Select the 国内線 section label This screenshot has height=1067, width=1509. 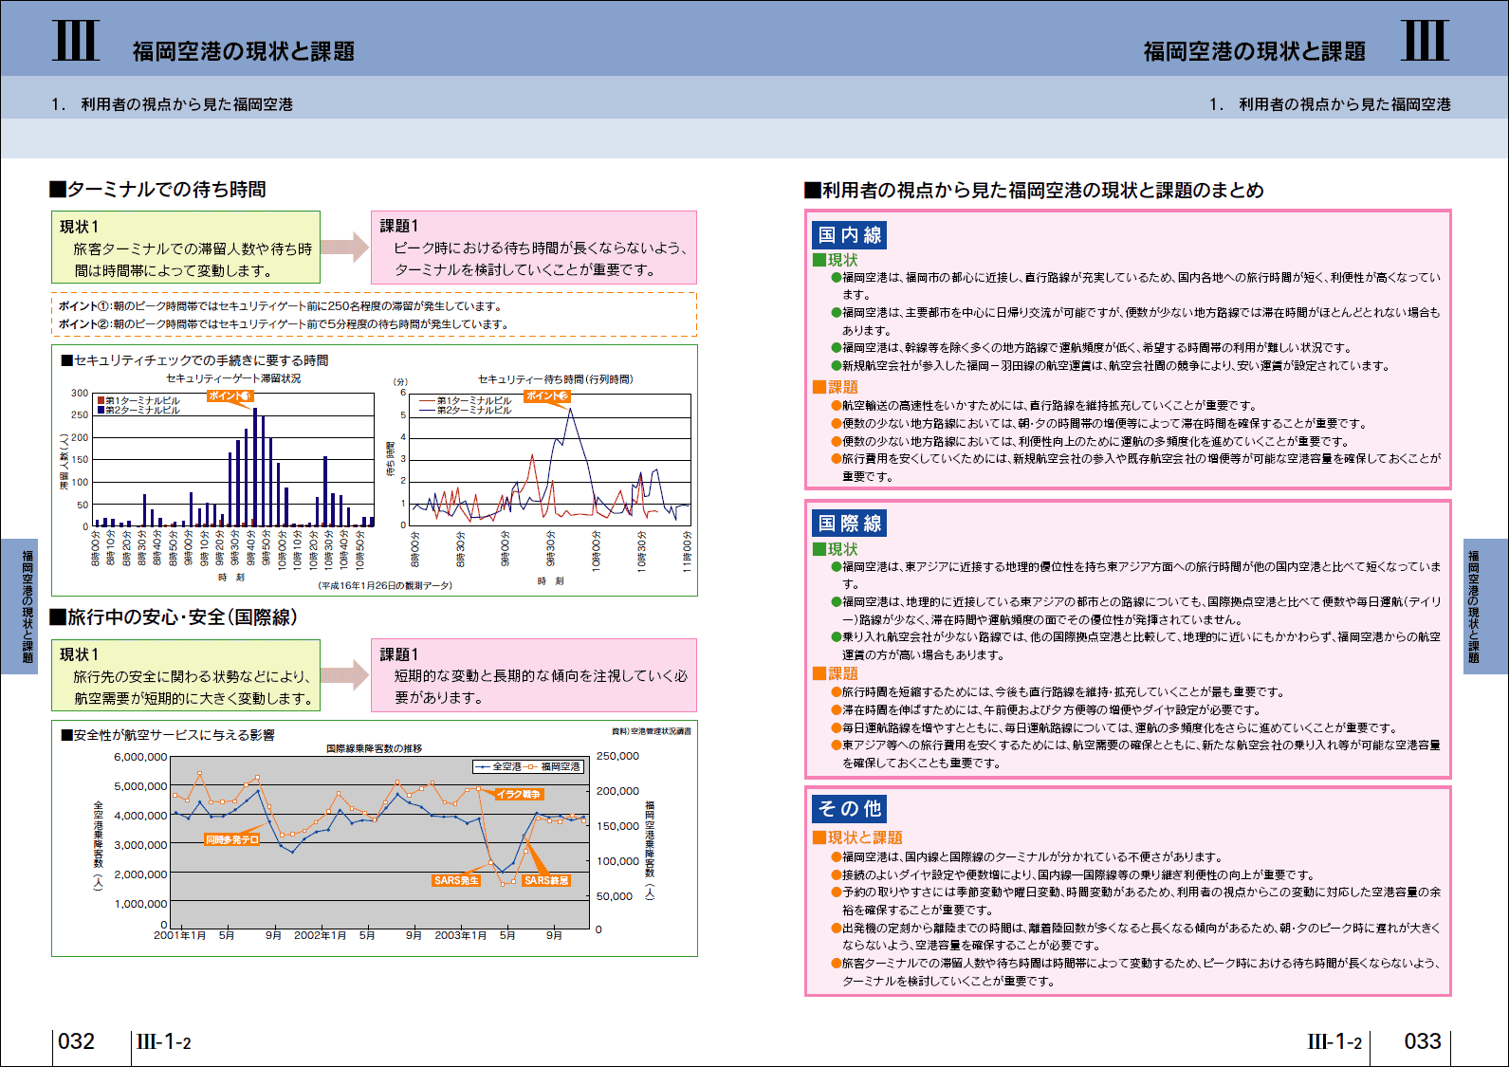(x=850, y=235)
